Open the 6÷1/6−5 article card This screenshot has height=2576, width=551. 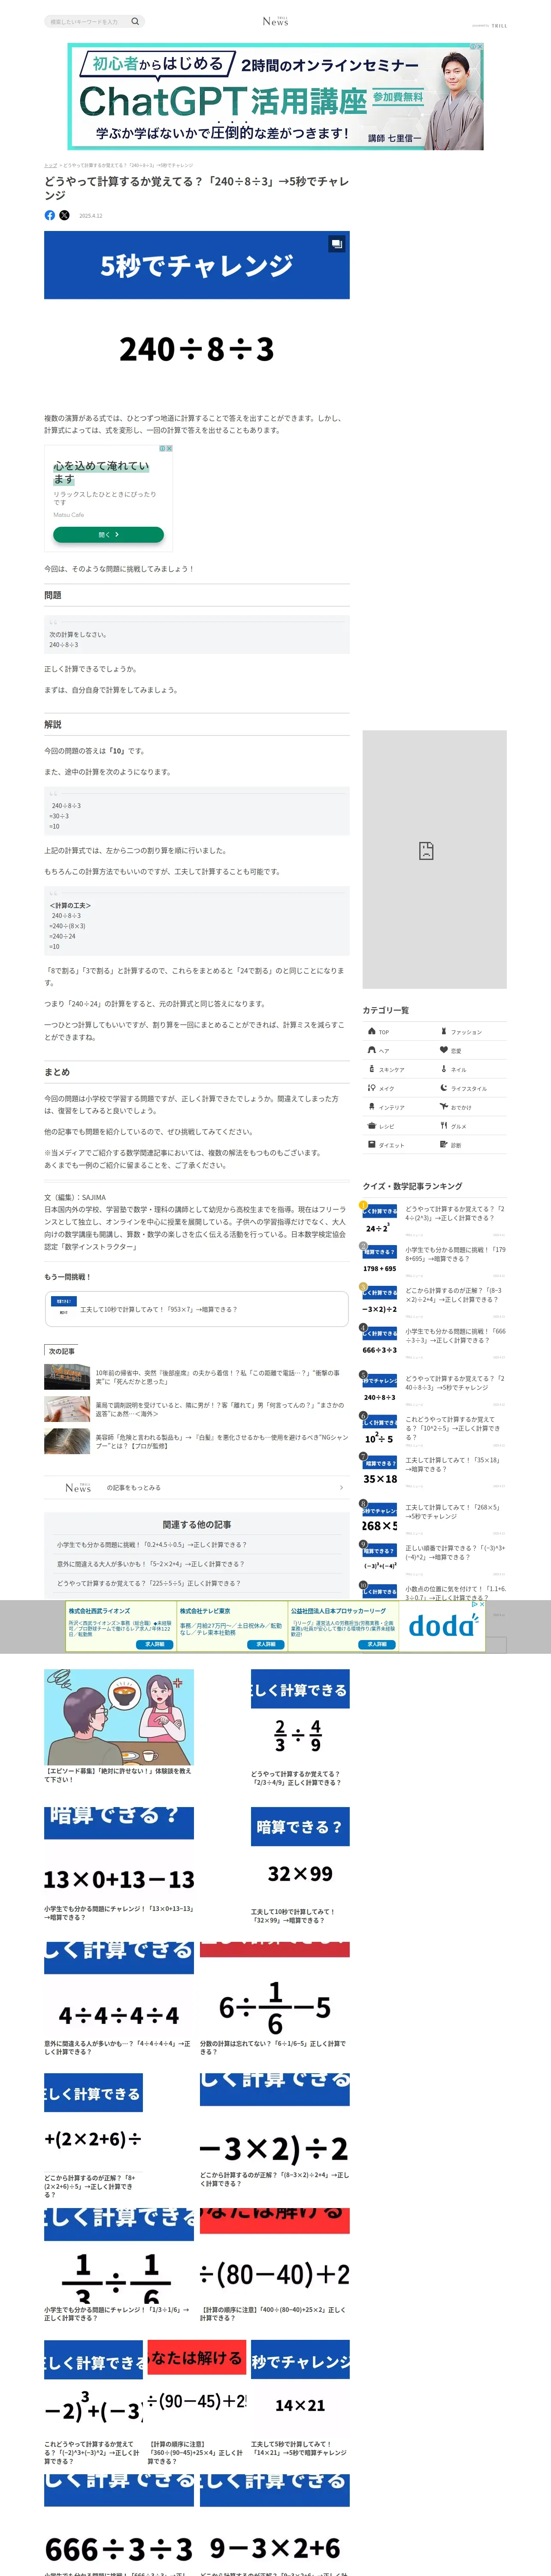pyautogui.click(x=275, y=2000)
